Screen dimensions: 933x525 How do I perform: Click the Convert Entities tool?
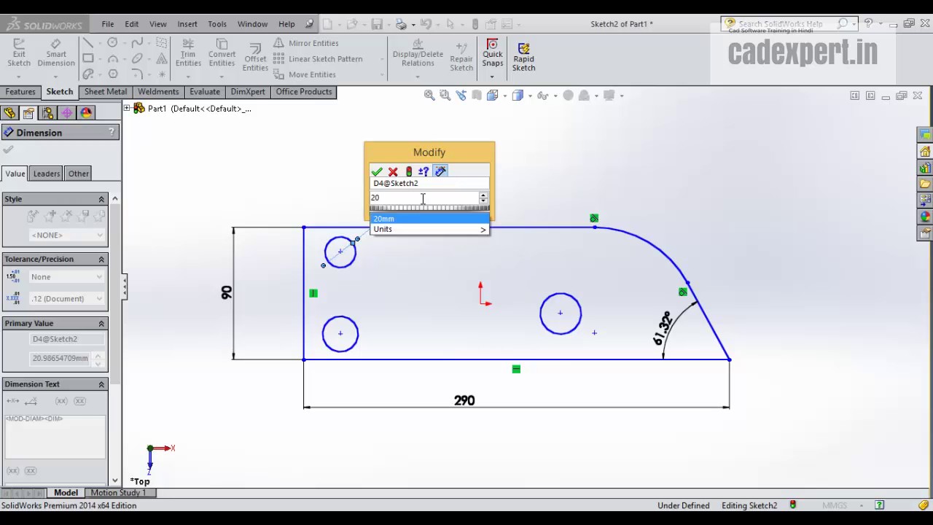pos(222,52)
